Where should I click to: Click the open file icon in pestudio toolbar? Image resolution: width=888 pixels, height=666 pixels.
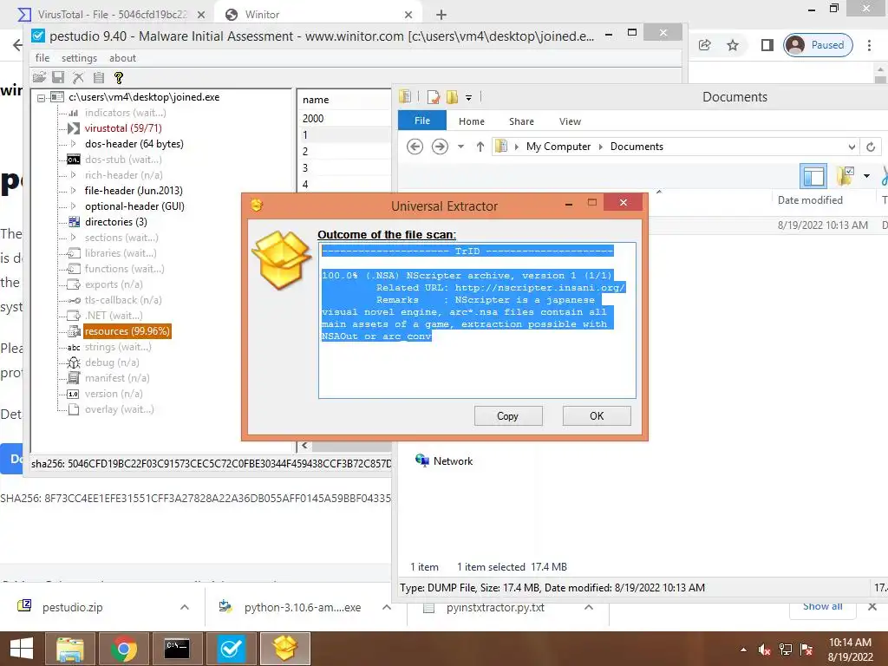pyautogui.click(x=39, y=77)
